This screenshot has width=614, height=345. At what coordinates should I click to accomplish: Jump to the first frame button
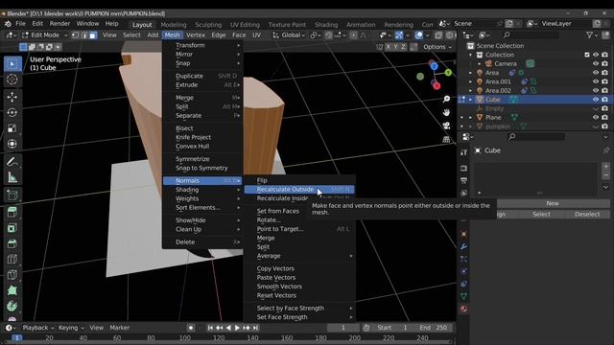[210, 328]
